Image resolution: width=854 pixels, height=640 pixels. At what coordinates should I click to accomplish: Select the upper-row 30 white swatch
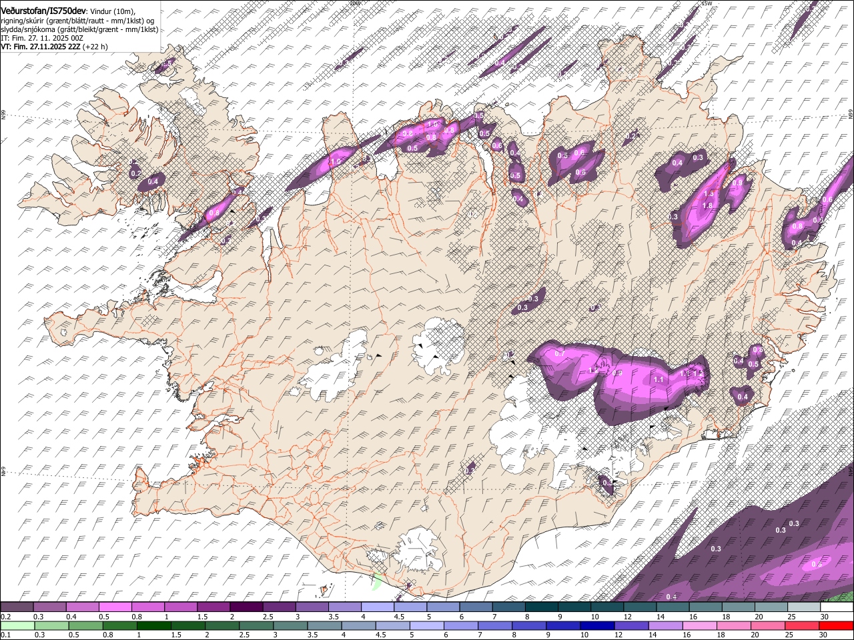[x=837, y=607]
